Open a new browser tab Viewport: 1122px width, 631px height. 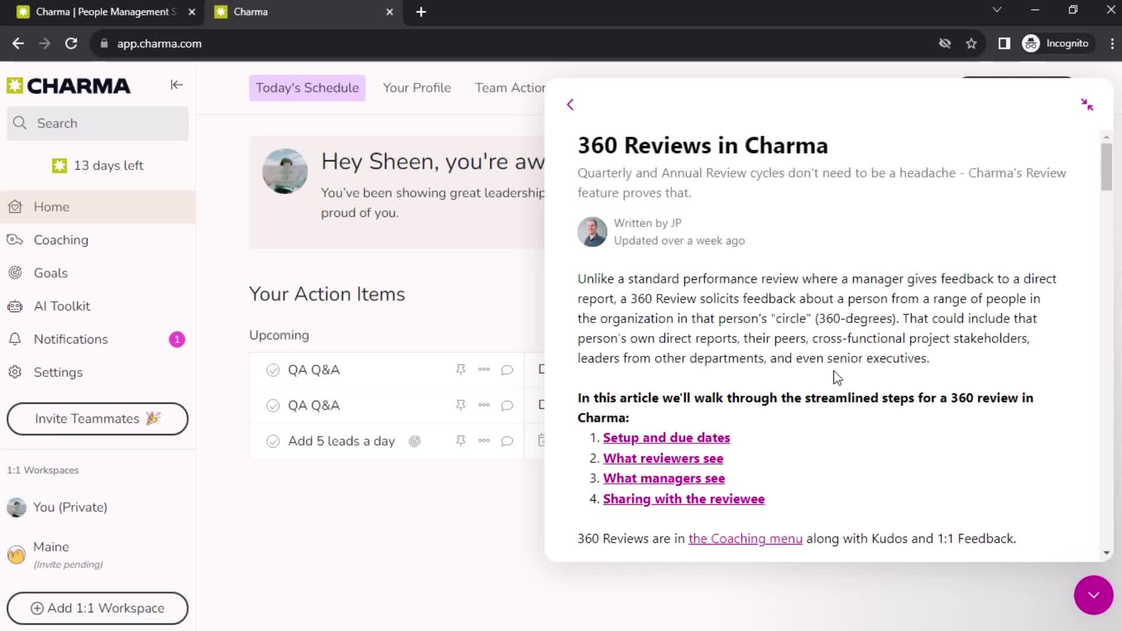tap(421, 12)
